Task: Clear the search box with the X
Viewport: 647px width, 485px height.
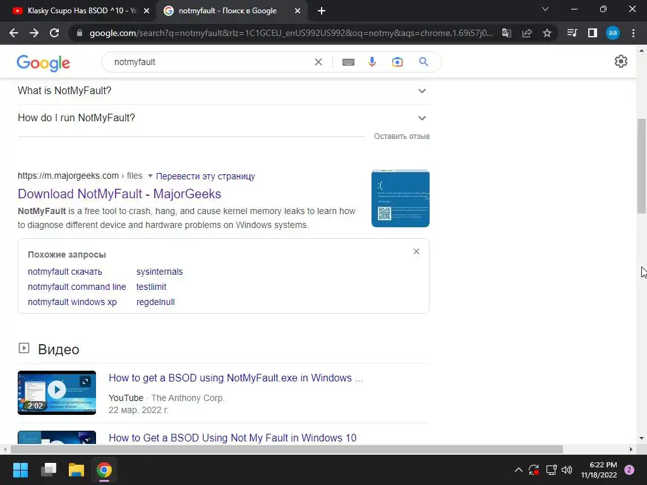Action: 318,62
